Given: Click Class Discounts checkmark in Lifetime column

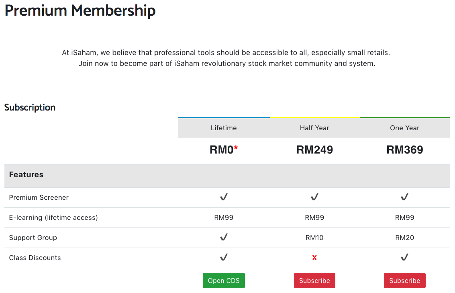Looking at the screenshot, I should [224, 257].
